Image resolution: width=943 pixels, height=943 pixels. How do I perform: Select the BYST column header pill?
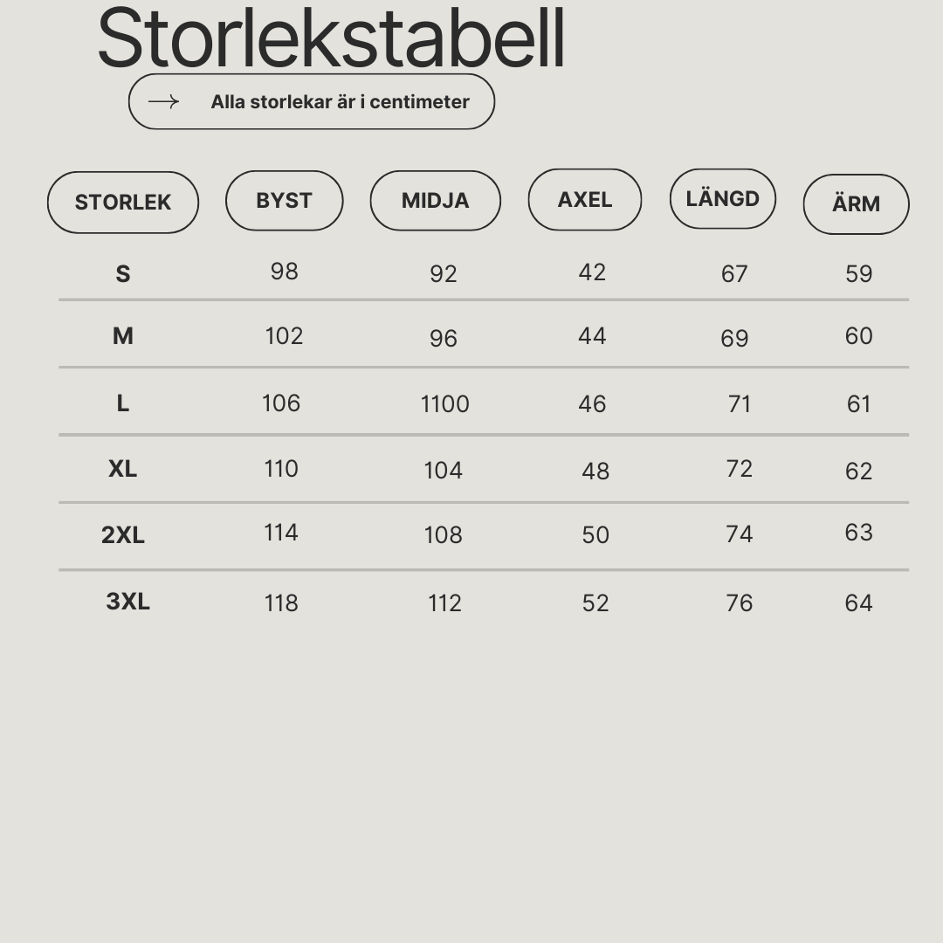(284, 200)
